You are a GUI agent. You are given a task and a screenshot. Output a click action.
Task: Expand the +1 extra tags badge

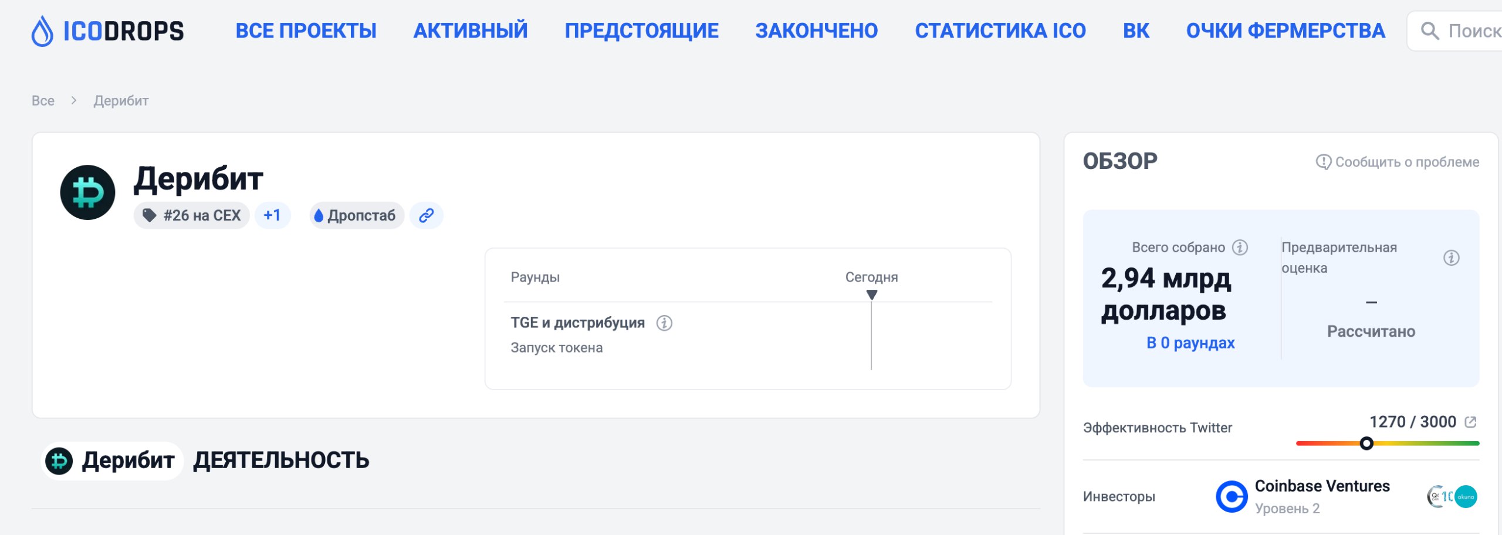pyautogui.click(x=272, y=215)
